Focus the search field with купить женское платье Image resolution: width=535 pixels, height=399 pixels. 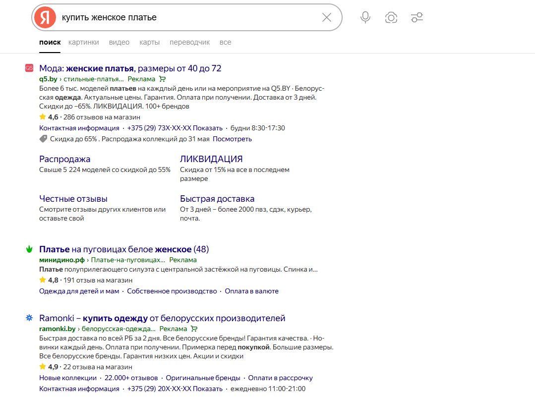coord(187,17)
